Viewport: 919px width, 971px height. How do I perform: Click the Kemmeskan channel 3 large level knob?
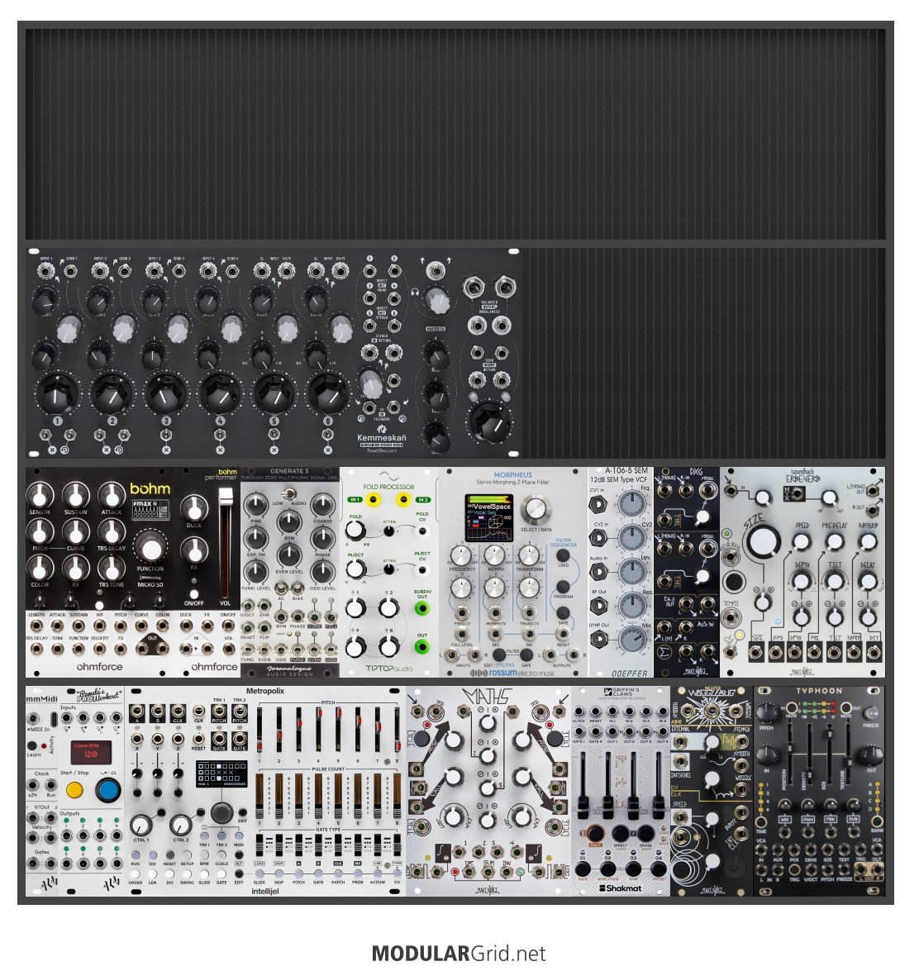point(165,393)
